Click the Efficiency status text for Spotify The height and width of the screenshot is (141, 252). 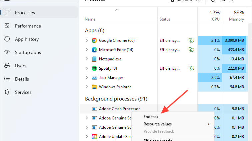[x=170, y=68]
